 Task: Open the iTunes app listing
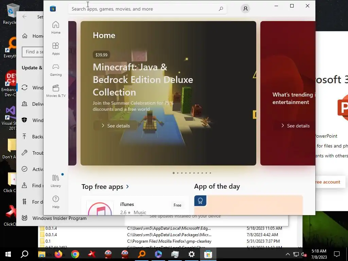[x=135, y=206]
